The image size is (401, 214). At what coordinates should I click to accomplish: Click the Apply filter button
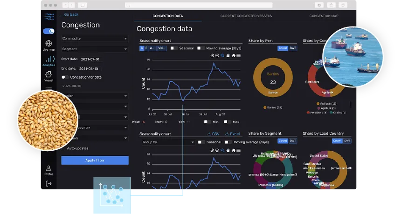95,160
